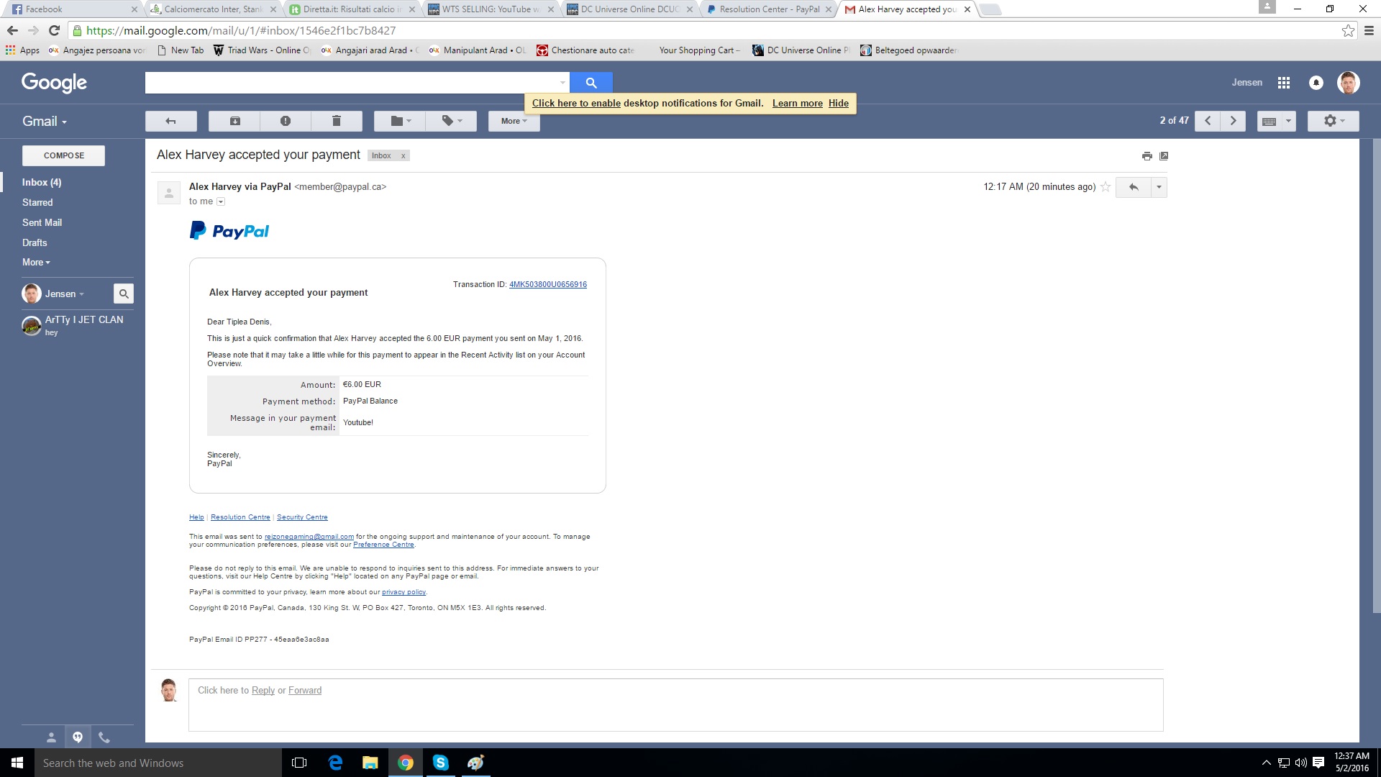Click the Preference Centre link

tap(383, 545)
